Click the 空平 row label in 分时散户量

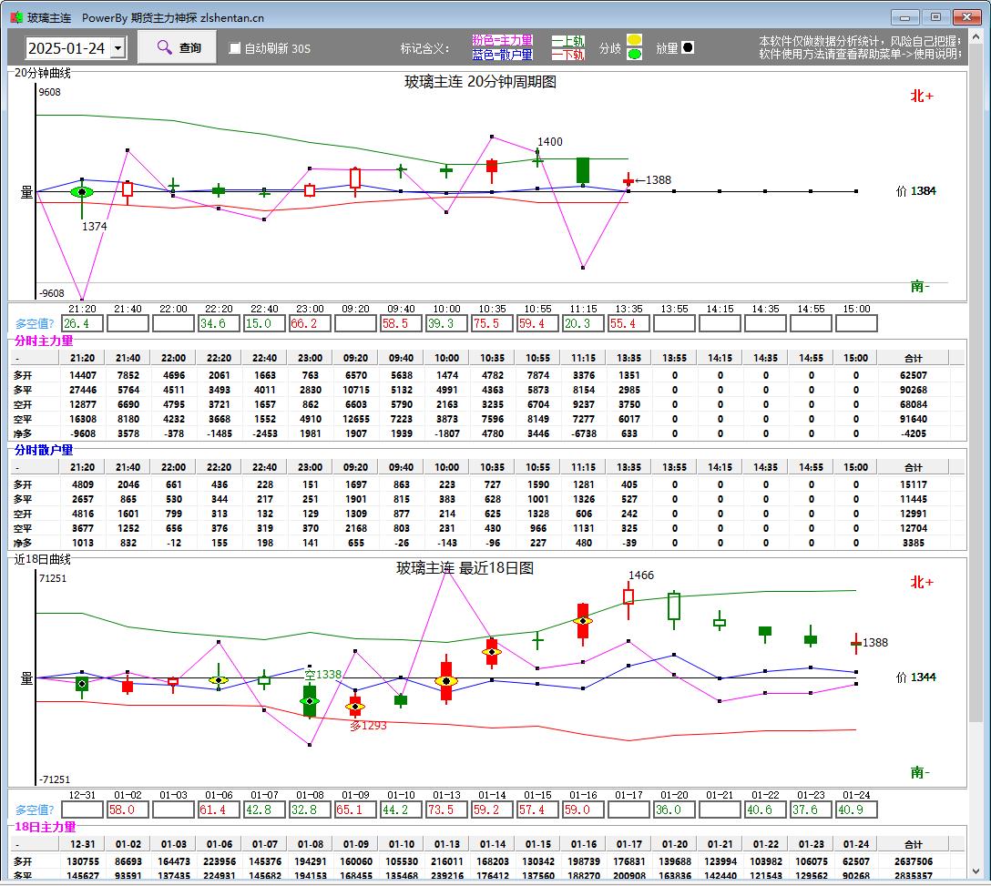click(x=23, y=529)
